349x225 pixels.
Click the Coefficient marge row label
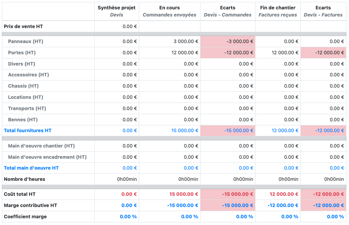pos(25,217)
